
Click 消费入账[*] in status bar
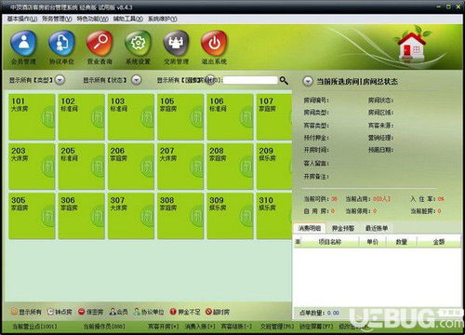pos(200,327)
